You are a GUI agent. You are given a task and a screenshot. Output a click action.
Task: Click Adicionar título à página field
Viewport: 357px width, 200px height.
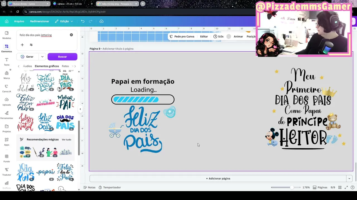point(118,49)
